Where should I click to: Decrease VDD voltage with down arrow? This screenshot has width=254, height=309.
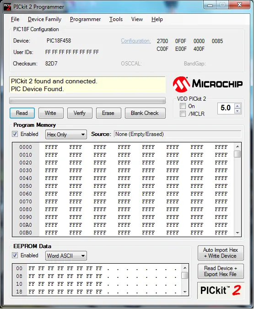pos(238,111)
